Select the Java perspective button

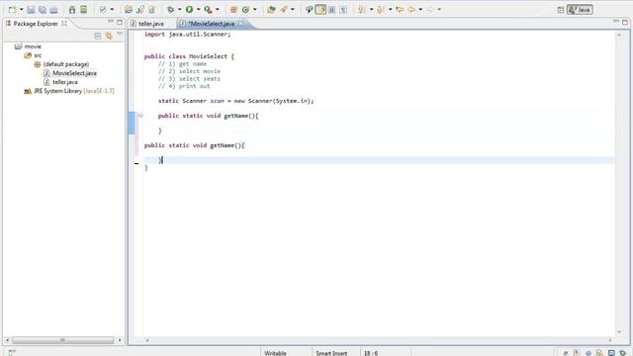580,9
